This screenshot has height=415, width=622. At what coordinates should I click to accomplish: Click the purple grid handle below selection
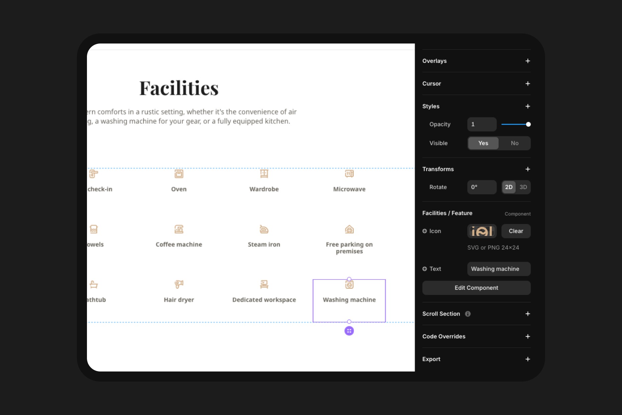(x=349, y=331)
